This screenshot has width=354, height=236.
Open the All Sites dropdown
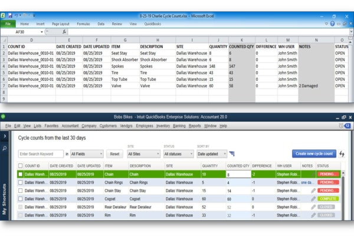(143, 154)
